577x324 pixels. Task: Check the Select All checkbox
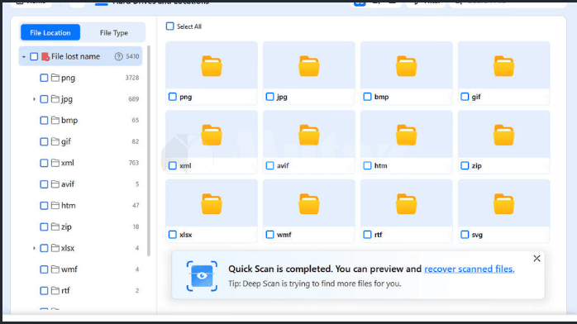coord(169,26)
